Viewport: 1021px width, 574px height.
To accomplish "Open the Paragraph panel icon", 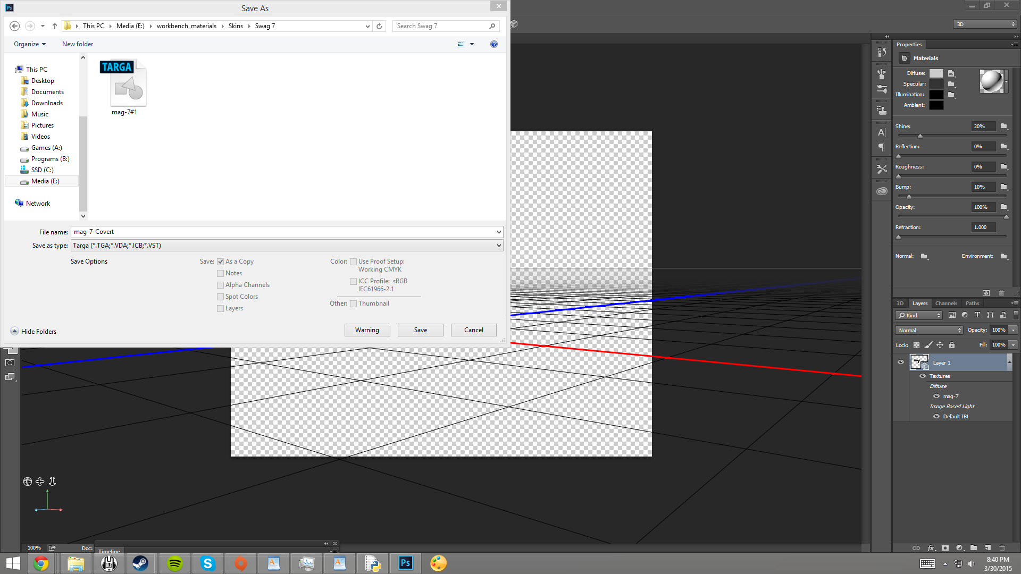I will (x=882, y=147).
